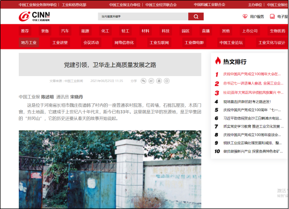Open top-ranked article about 100周年大会
Image resolution: width=289 pixels, height=209 pixels.
(x=252, y=74)
